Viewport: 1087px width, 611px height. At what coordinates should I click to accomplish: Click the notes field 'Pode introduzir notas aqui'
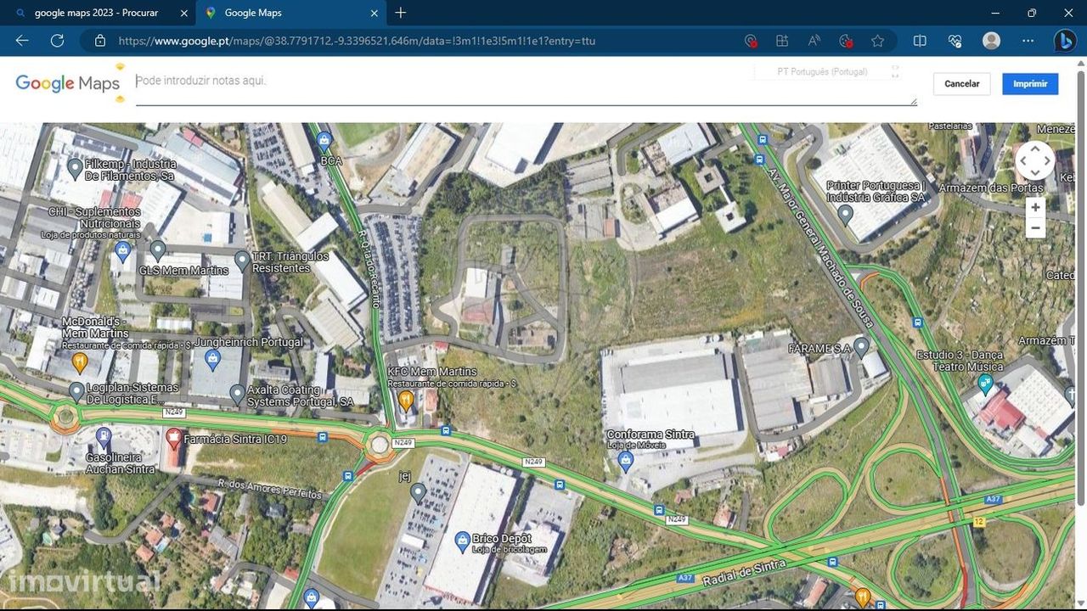point(526,83)
